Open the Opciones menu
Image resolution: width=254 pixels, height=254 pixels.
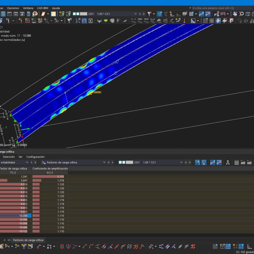pyautogui.click(x=13, y=8)
